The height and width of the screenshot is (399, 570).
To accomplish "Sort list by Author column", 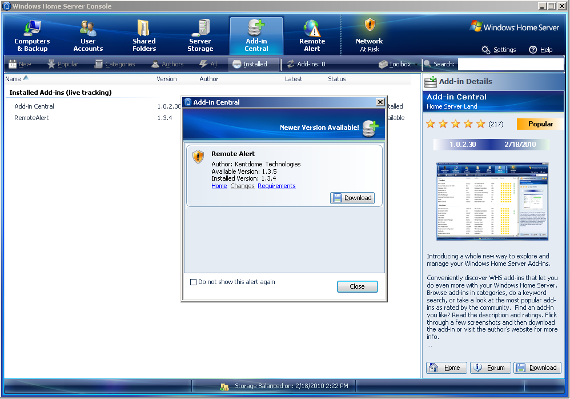I will (208, 79).
